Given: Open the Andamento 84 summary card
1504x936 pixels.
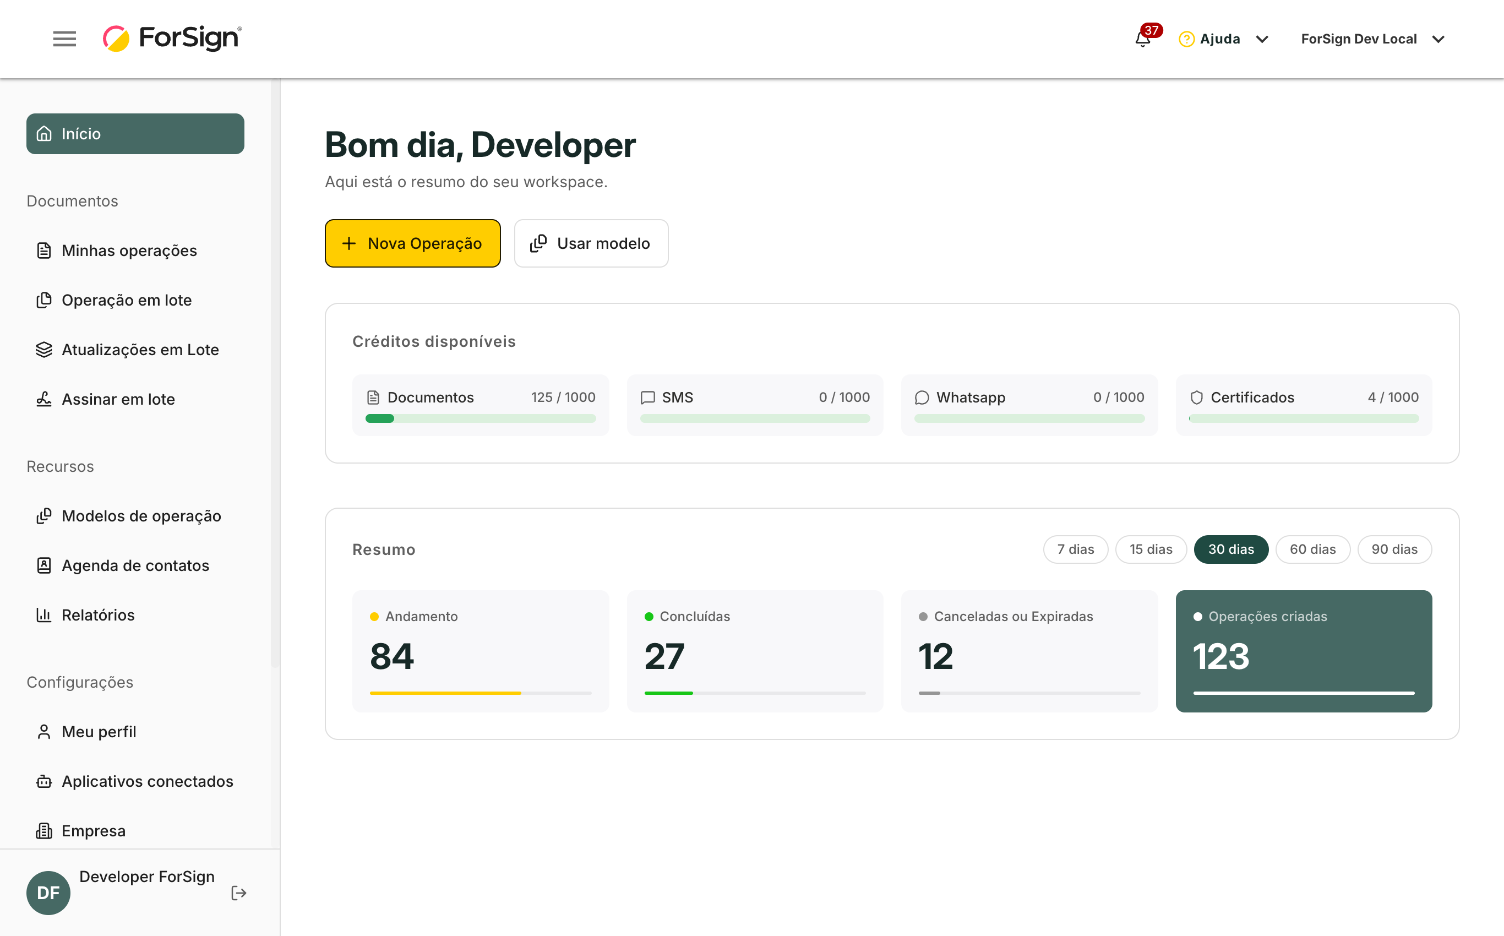Looking at the screenshot, I should (481, 651).
